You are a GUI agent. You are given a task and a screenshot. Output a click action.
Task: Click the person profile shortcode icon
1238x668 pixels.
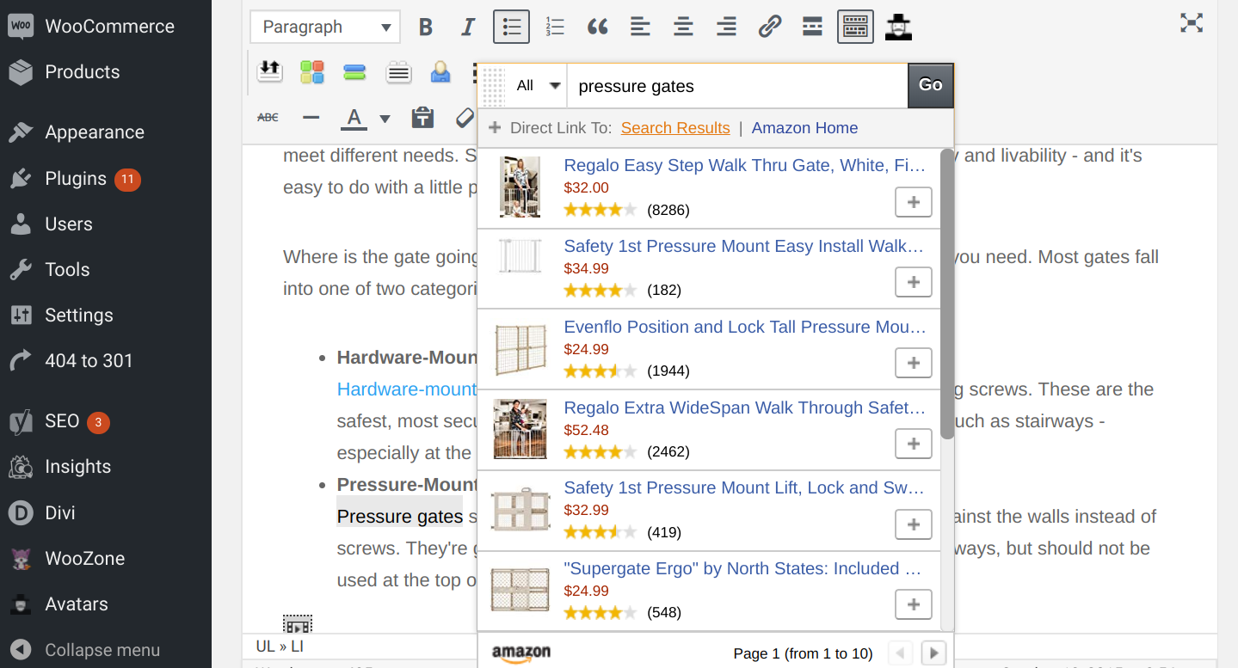[x=440, y=72]
